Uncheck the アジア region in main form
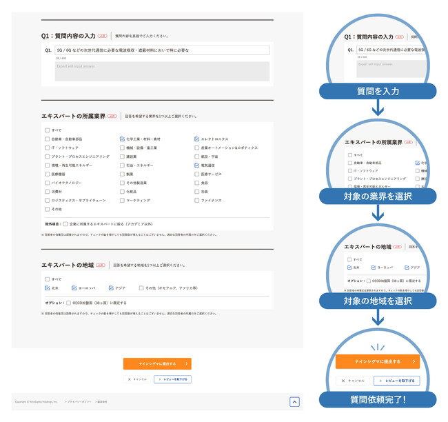 [x=110, y=288]
